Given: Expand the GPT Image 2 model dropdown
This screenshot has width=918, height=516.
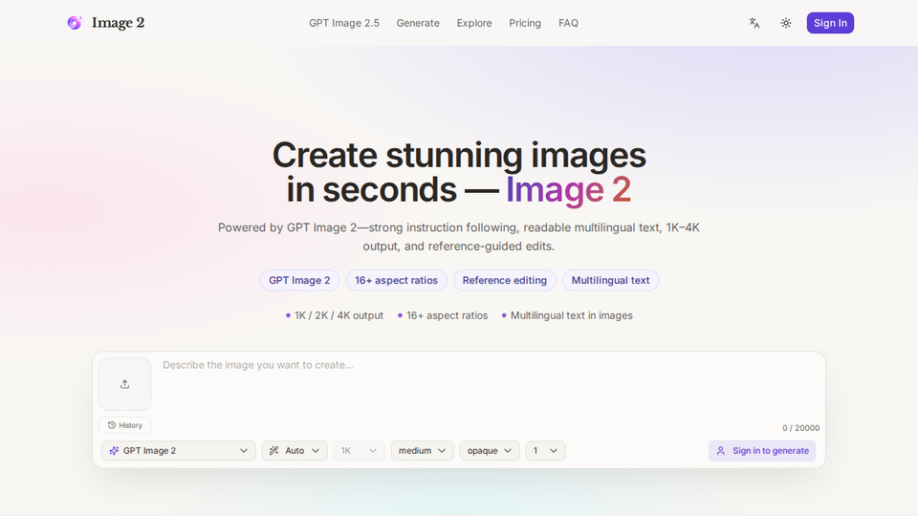Looking at the screenshot, I should pyautogui.click(x=179, y=450).
